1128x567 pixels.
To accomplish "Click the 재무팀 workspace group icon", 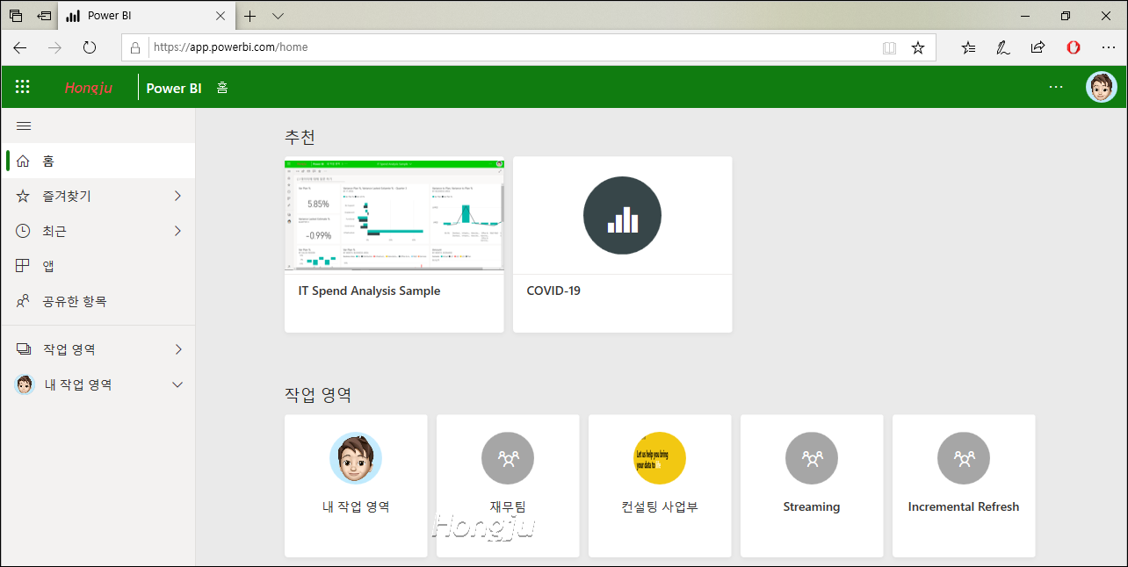I will 508,458.
